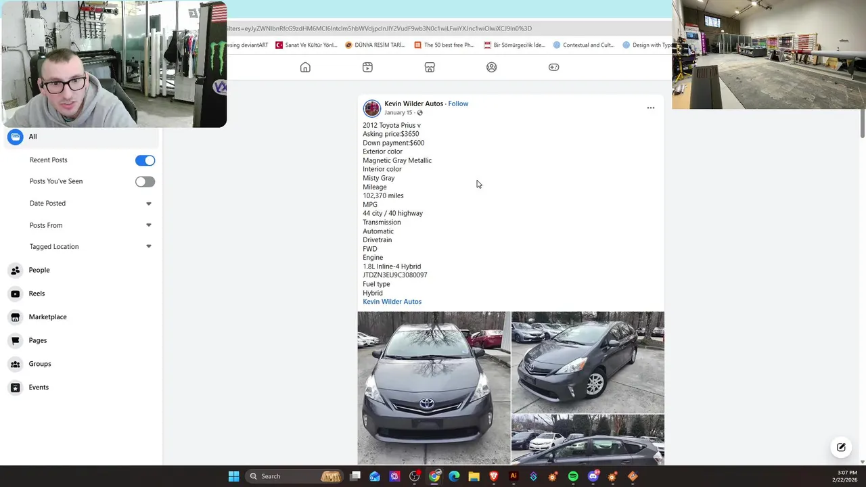This screenshot has width=866, height=487.
Task: Click the Reels icon in left sidebar
Action: (x=16, y=294)
